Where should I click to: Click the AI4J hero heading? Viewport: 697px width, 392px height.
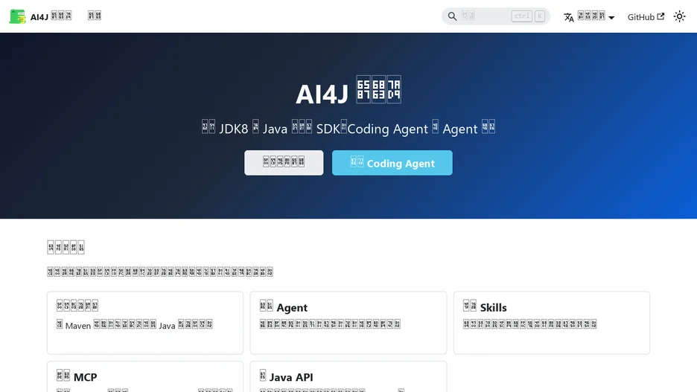pos(348,92)
